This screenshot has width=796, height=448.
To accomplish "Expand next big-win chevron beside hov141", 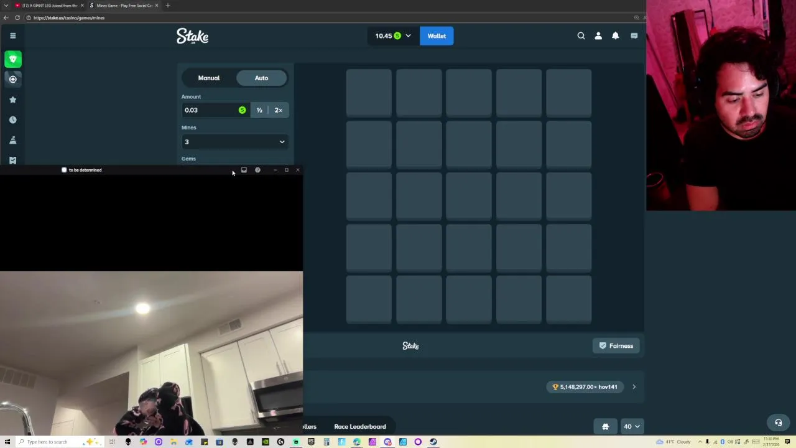I will [x=634, y=387].
